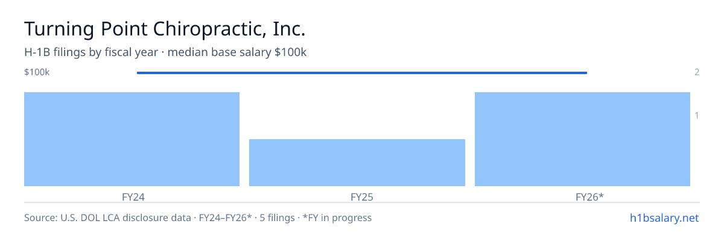
Task: Click the FY25 filings bar
Action: point(357,163)
